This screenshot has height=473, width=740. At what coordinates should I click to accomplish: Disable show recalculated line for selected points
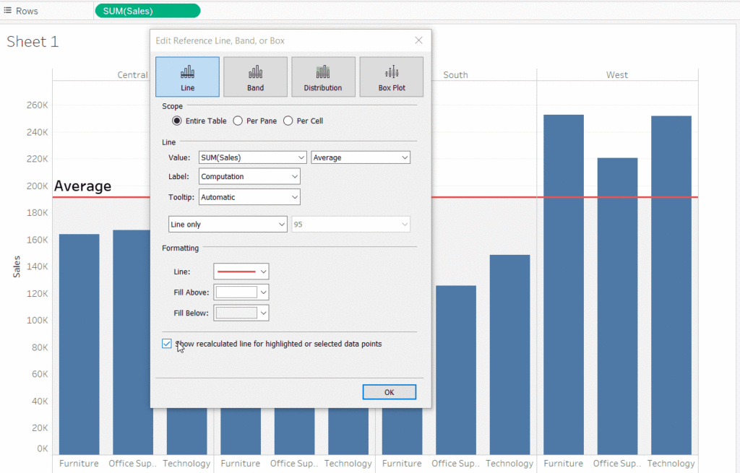coord(167,343)
